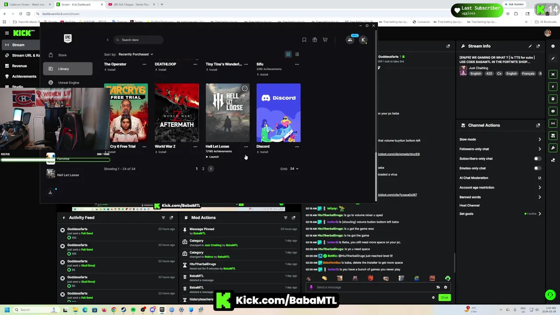
Task: Open the Epic wishlist bookmark icon
Action: tap(304, 40)
